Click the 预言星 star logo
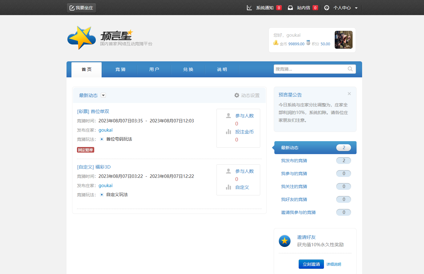The image size is (424, 274). [x=82, y=38]
